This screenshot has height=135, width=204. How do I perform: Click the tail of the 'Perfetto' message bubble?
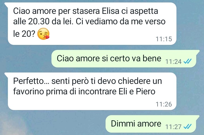[6, 75]
